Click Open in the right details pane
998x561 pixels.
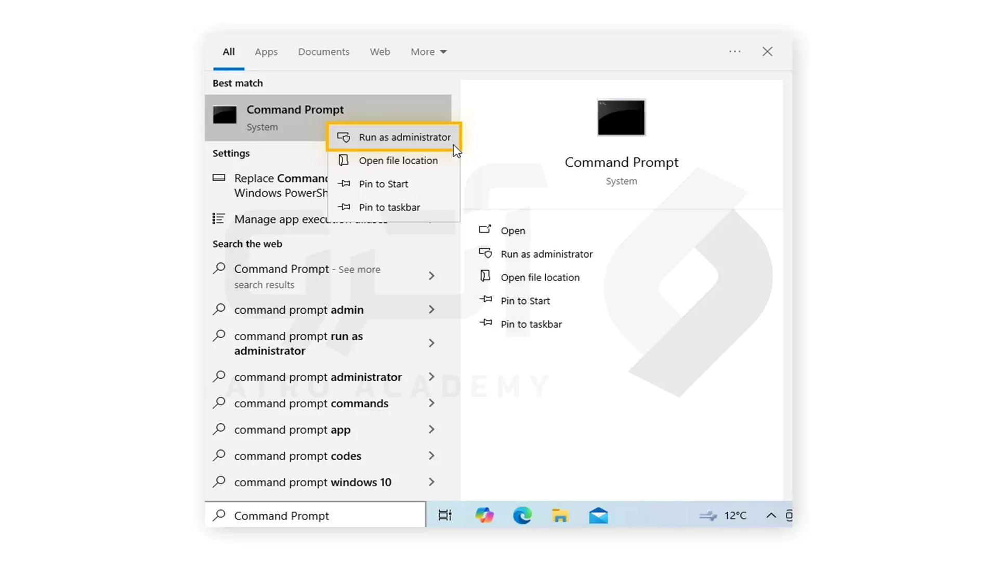[x=513, y=231]
